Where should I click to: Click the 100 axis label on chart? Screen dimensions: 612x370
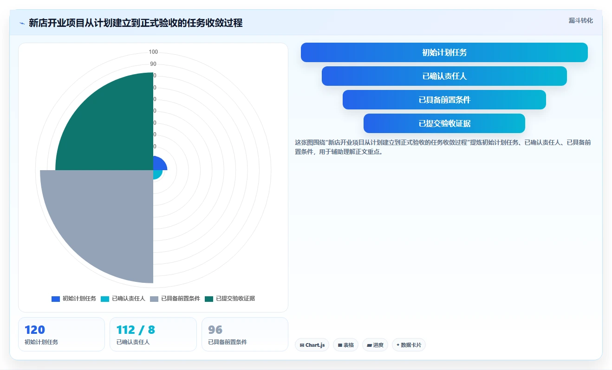coord(153,52)
